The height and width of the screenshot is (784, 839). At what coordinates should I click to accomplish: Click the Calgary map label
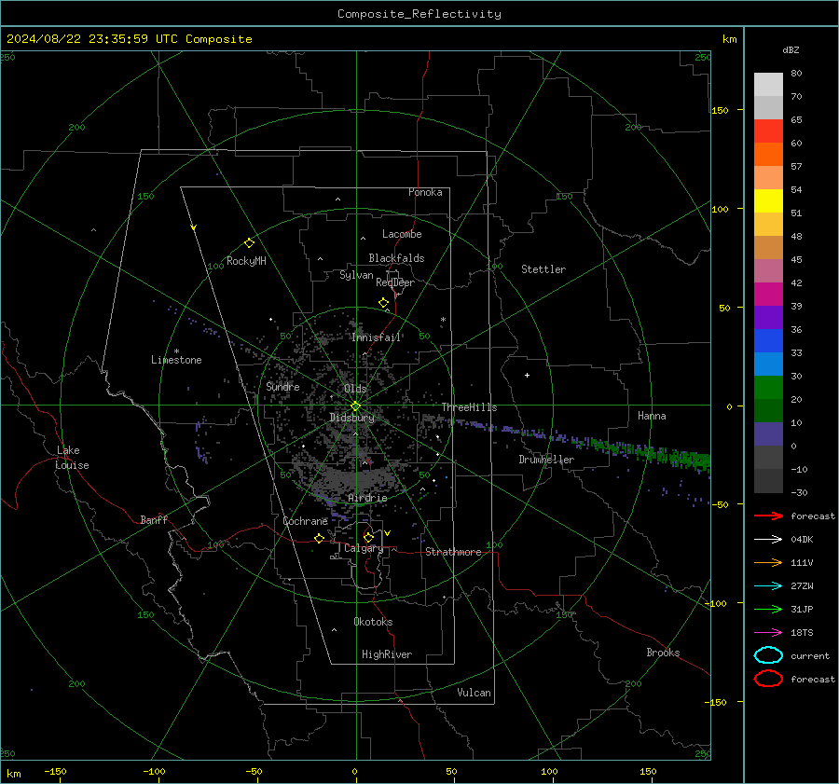coord(364,548)
